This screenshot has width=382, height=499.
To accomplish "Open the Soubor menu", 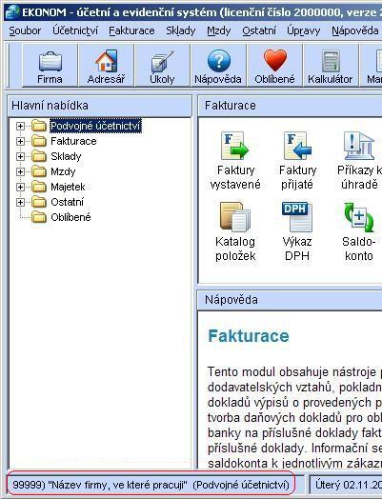I will coord(25,30).
